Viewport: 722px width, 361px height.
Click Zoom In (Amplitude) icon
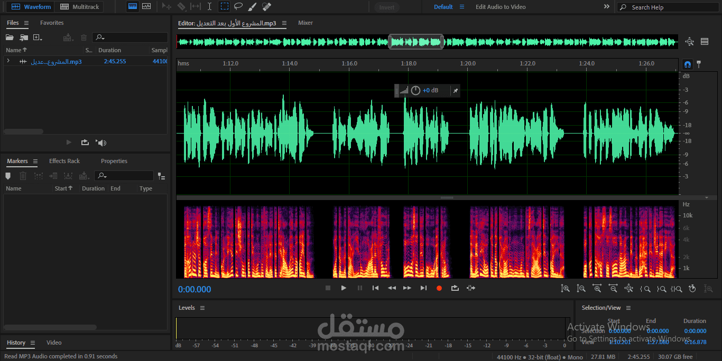(566, 289)
